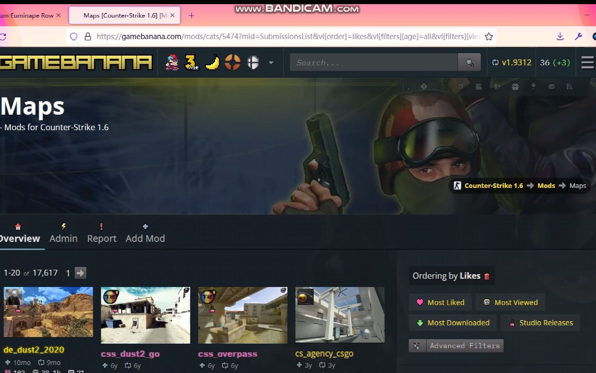The image size is (596, 373).
Task: Open the Team Fortress 2 game icon
Action: point(232,63)
